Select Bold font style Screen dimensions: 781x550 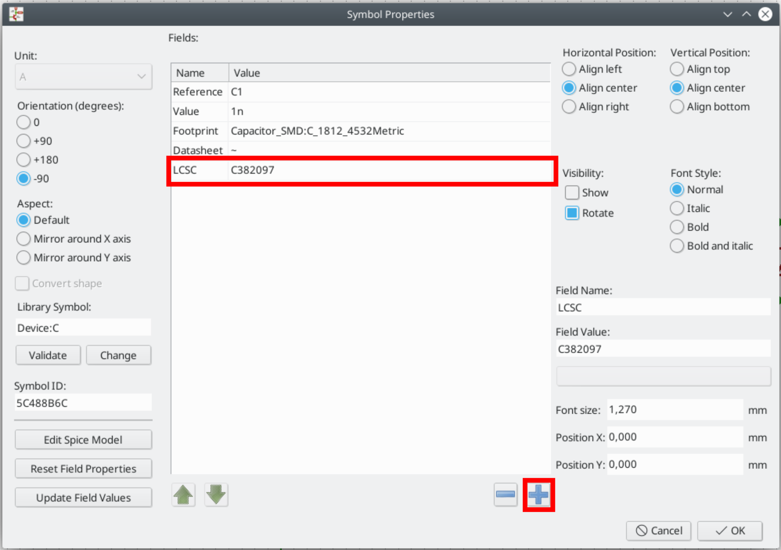click(676, 227)
